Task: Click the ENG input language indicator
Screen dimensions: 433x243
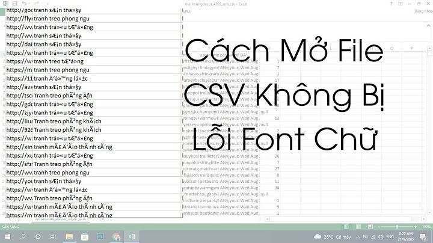Action: click(x=390, y=237)
